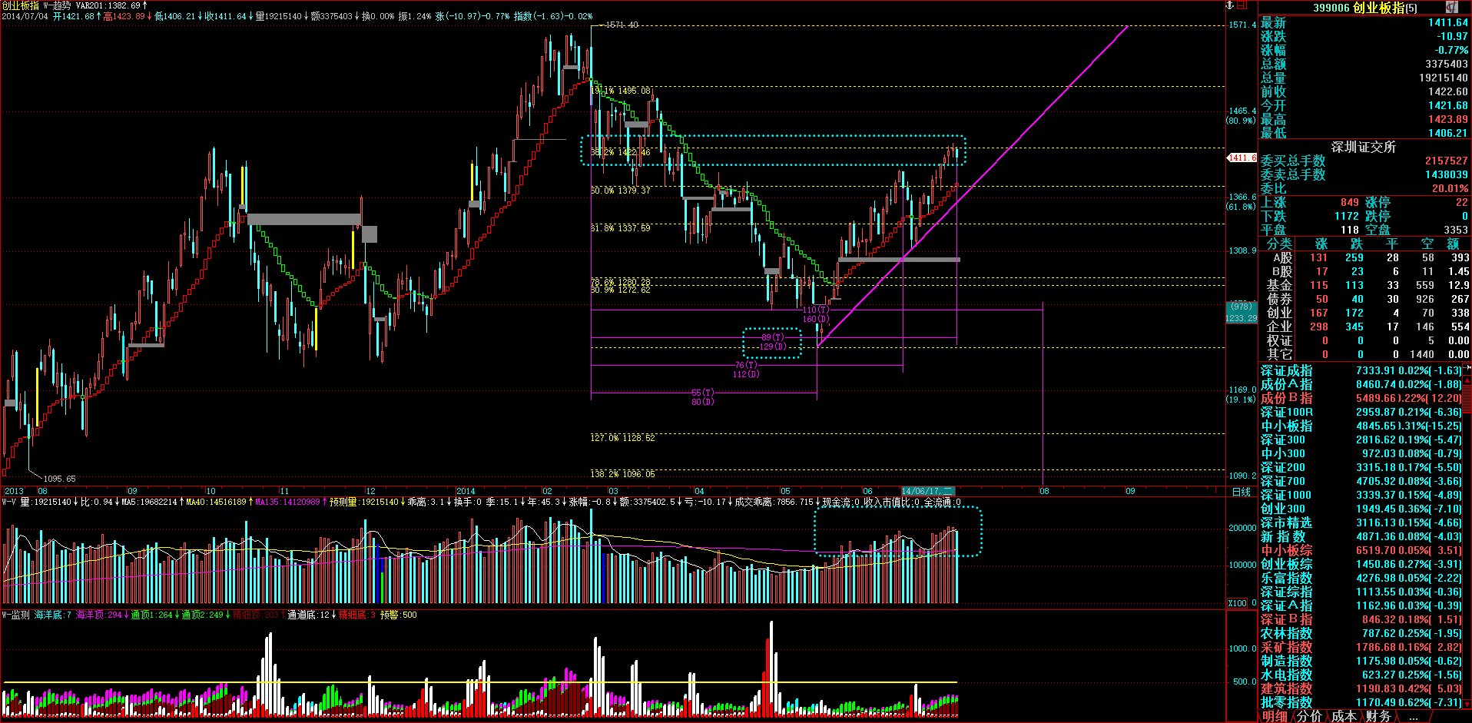Select 深证成指 in the index list
This screenshot has height=723, width=1472.
(x=1286, y=371)
